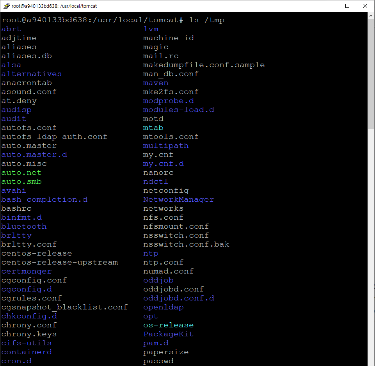Screen dimensions: 375x366
Task: Click the 'brltty.conf' file entry
Action: [29, 245]
